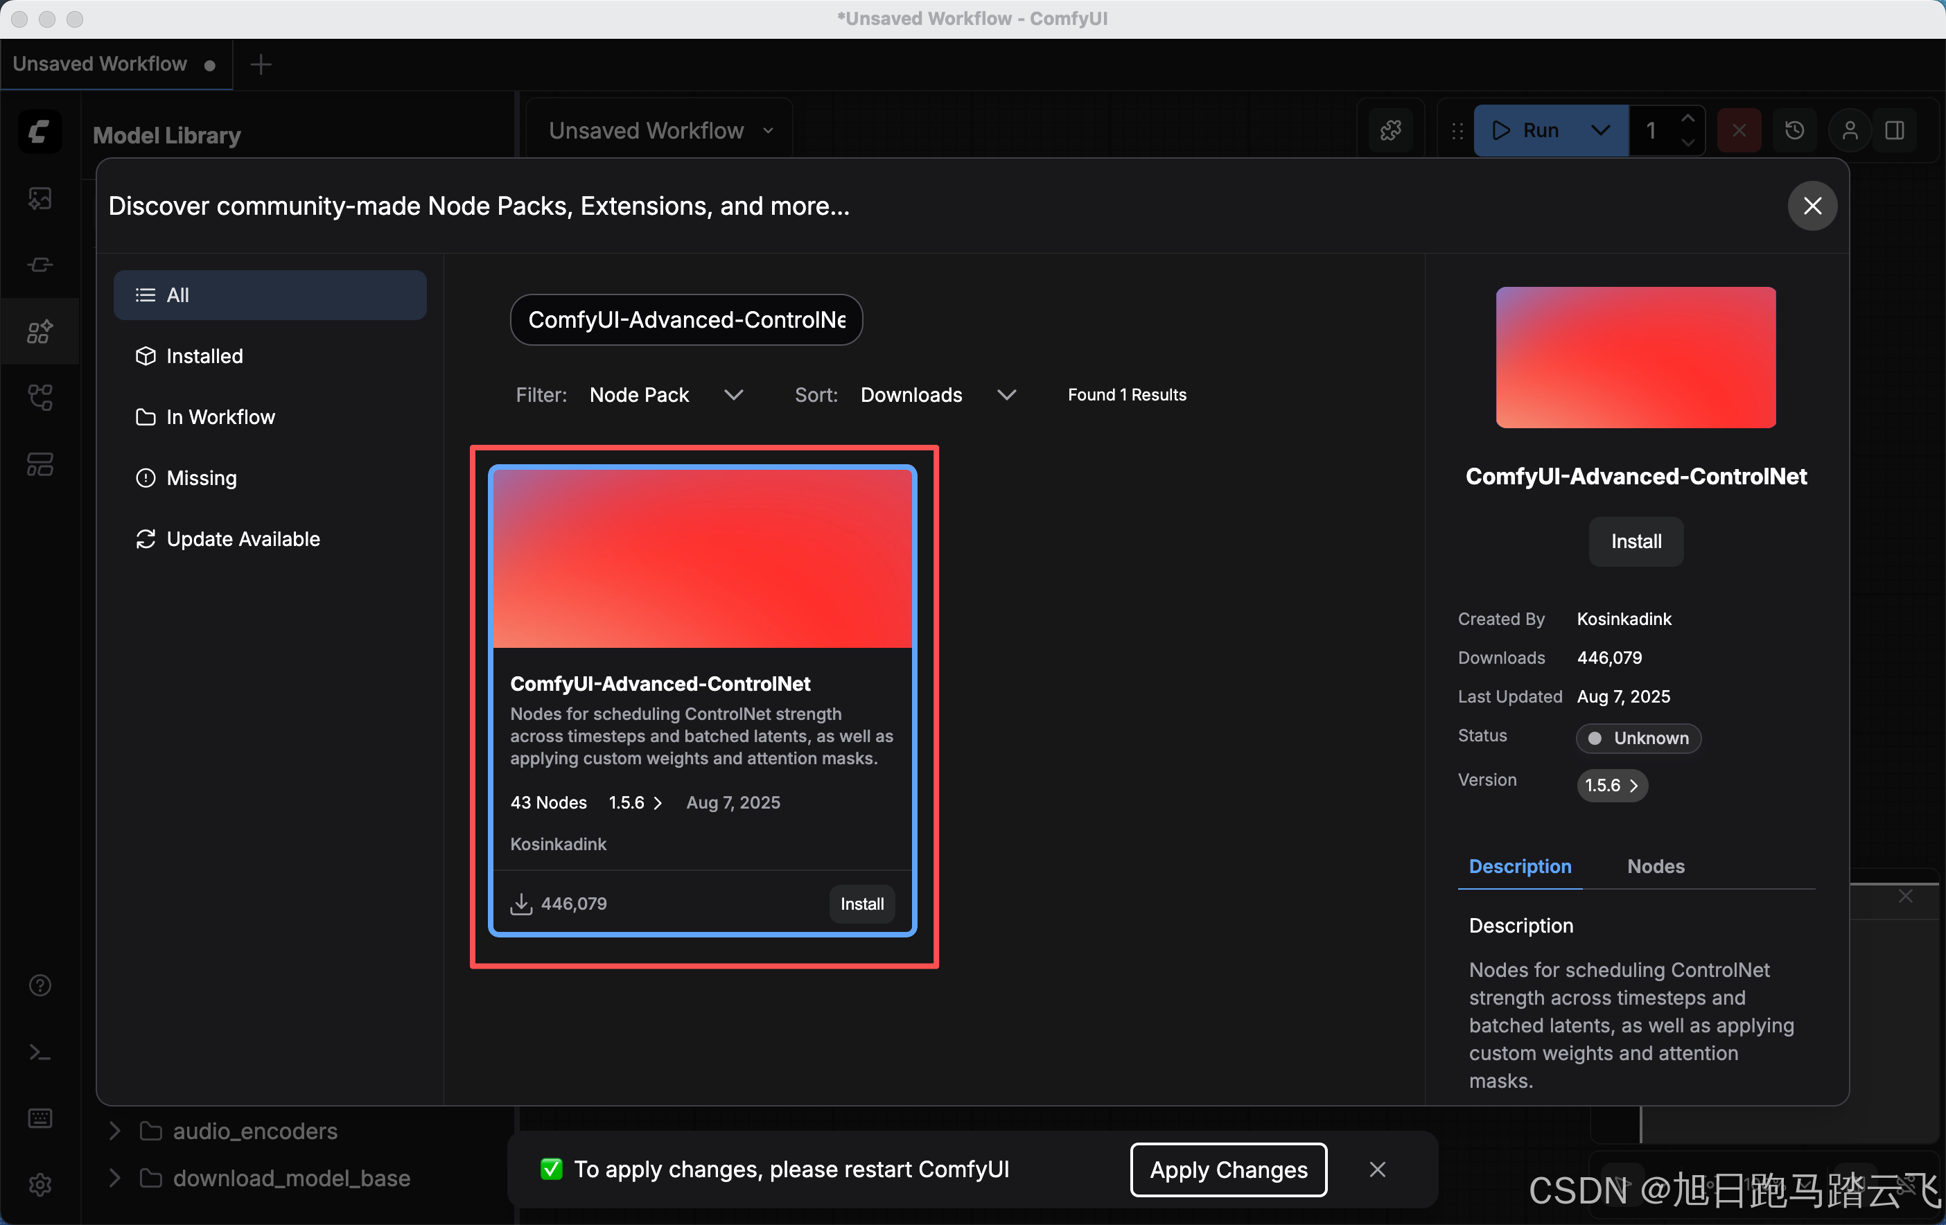Open the settings gear icon
The image size is (1946, 1225).
click(x=40, y=1185)
